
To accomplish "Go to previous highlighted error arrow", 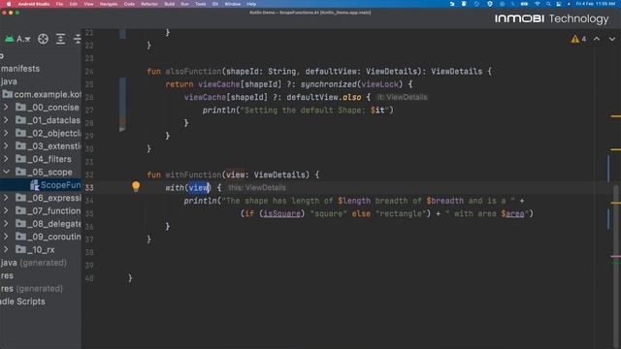I will click(597, 39).
